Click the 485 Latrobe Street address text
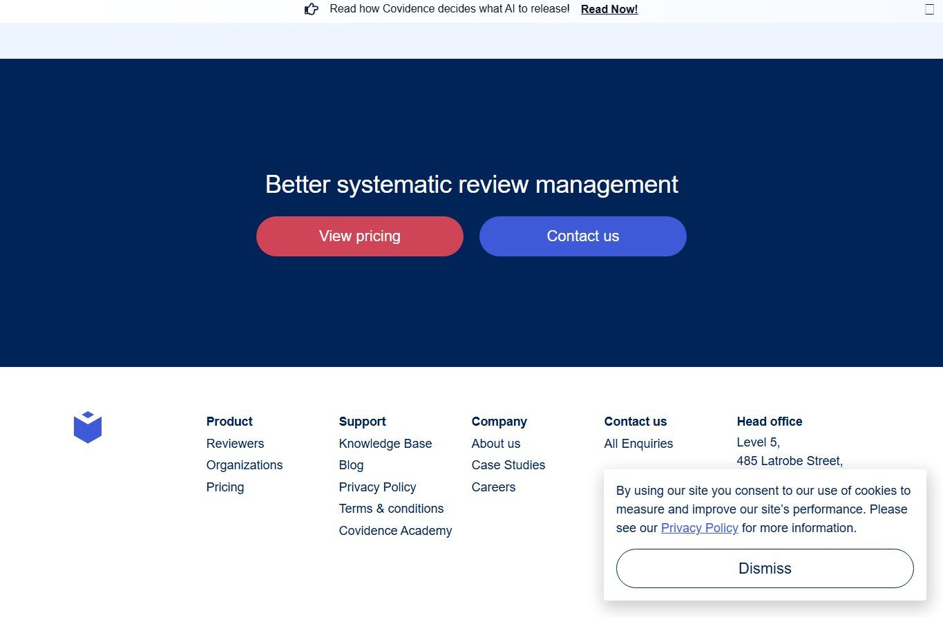 coord(790,461)
